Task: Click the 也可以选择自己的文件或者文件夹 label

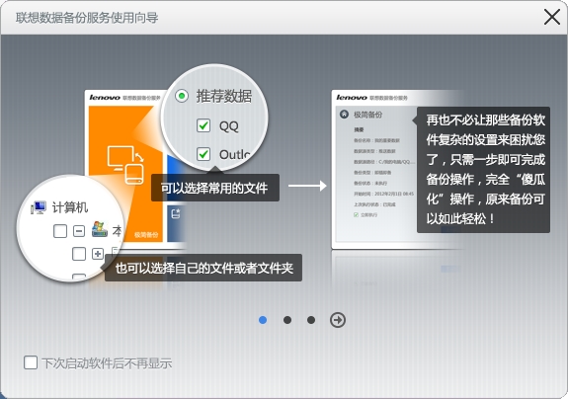Action: [203, 268]
